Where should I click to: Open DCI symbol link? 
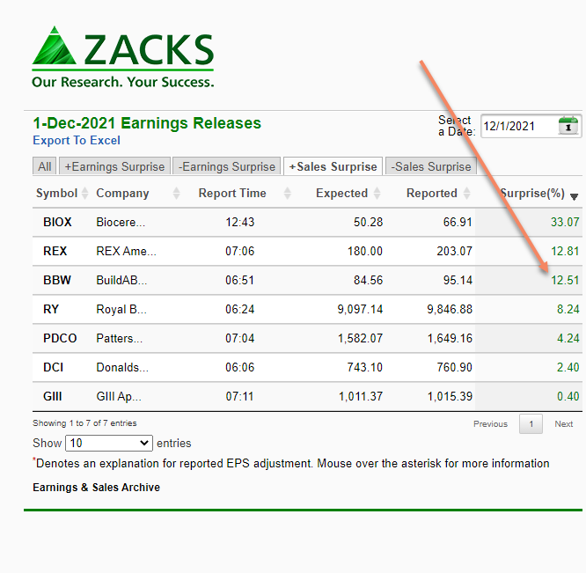tap(53, 367)
